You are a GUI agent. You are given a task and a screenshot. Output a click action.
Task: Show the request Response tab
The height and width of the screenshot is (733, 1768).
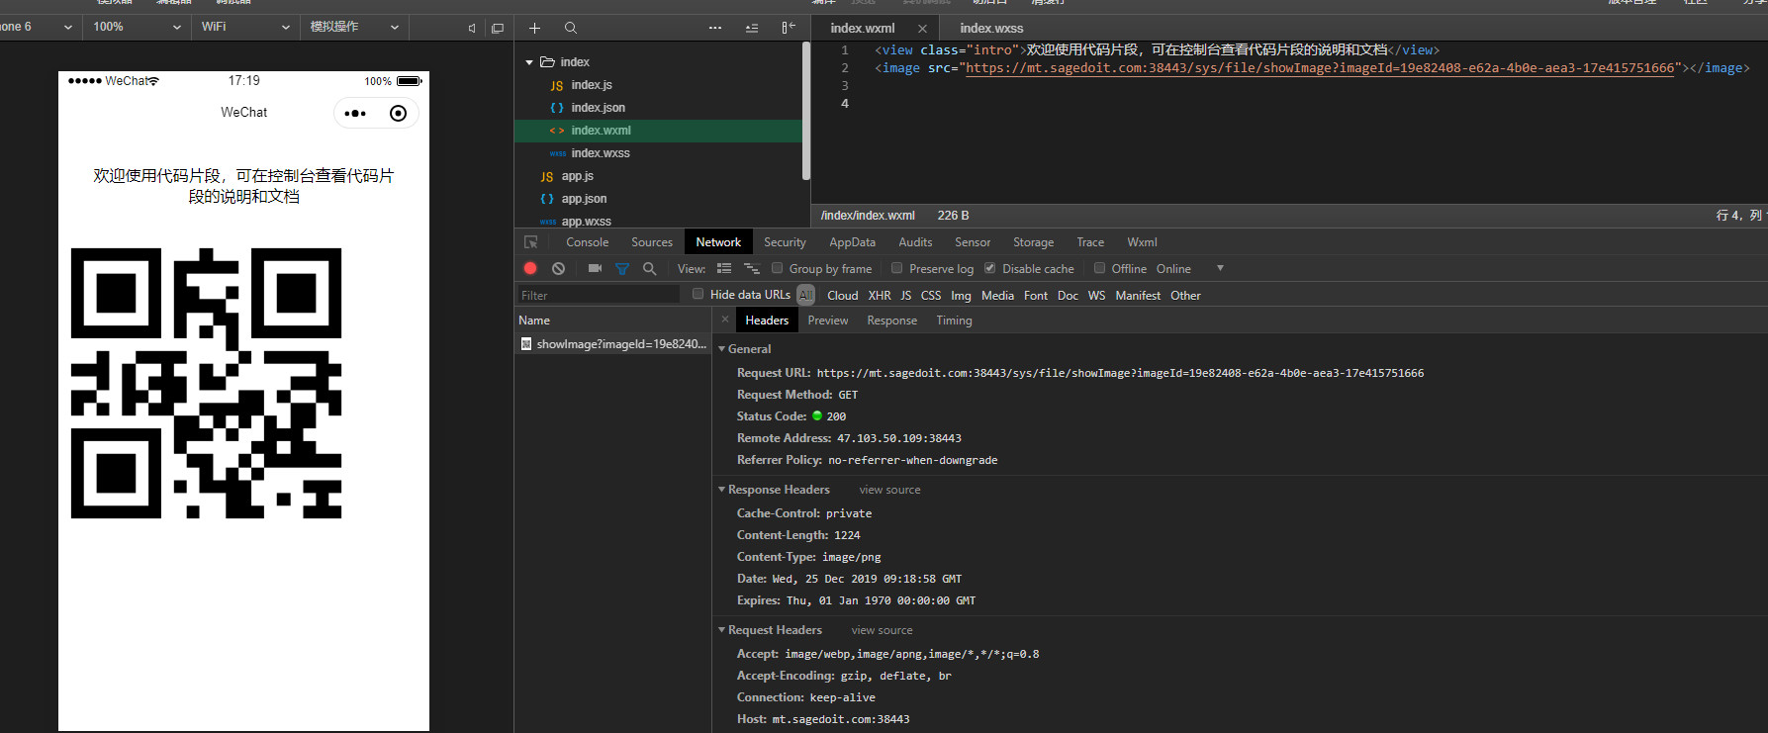click(x=892, y=321)
